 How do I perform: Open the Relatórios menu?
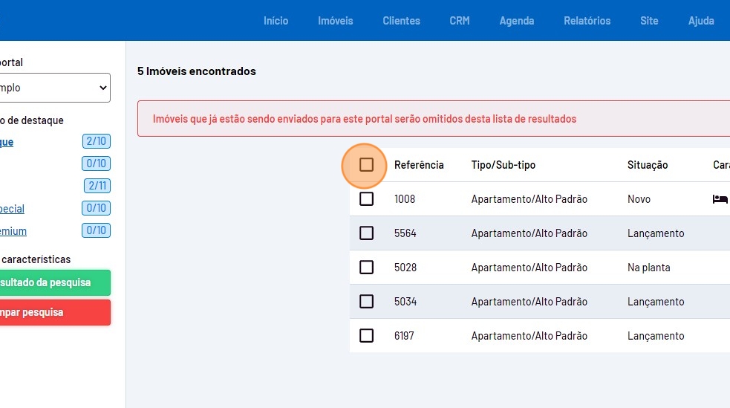[x=587, y=21]
